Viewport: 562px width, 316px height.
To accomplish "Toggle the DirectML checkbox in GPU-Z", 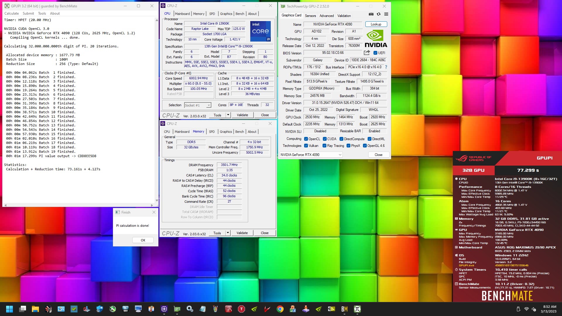I will [x=369, y=139].
